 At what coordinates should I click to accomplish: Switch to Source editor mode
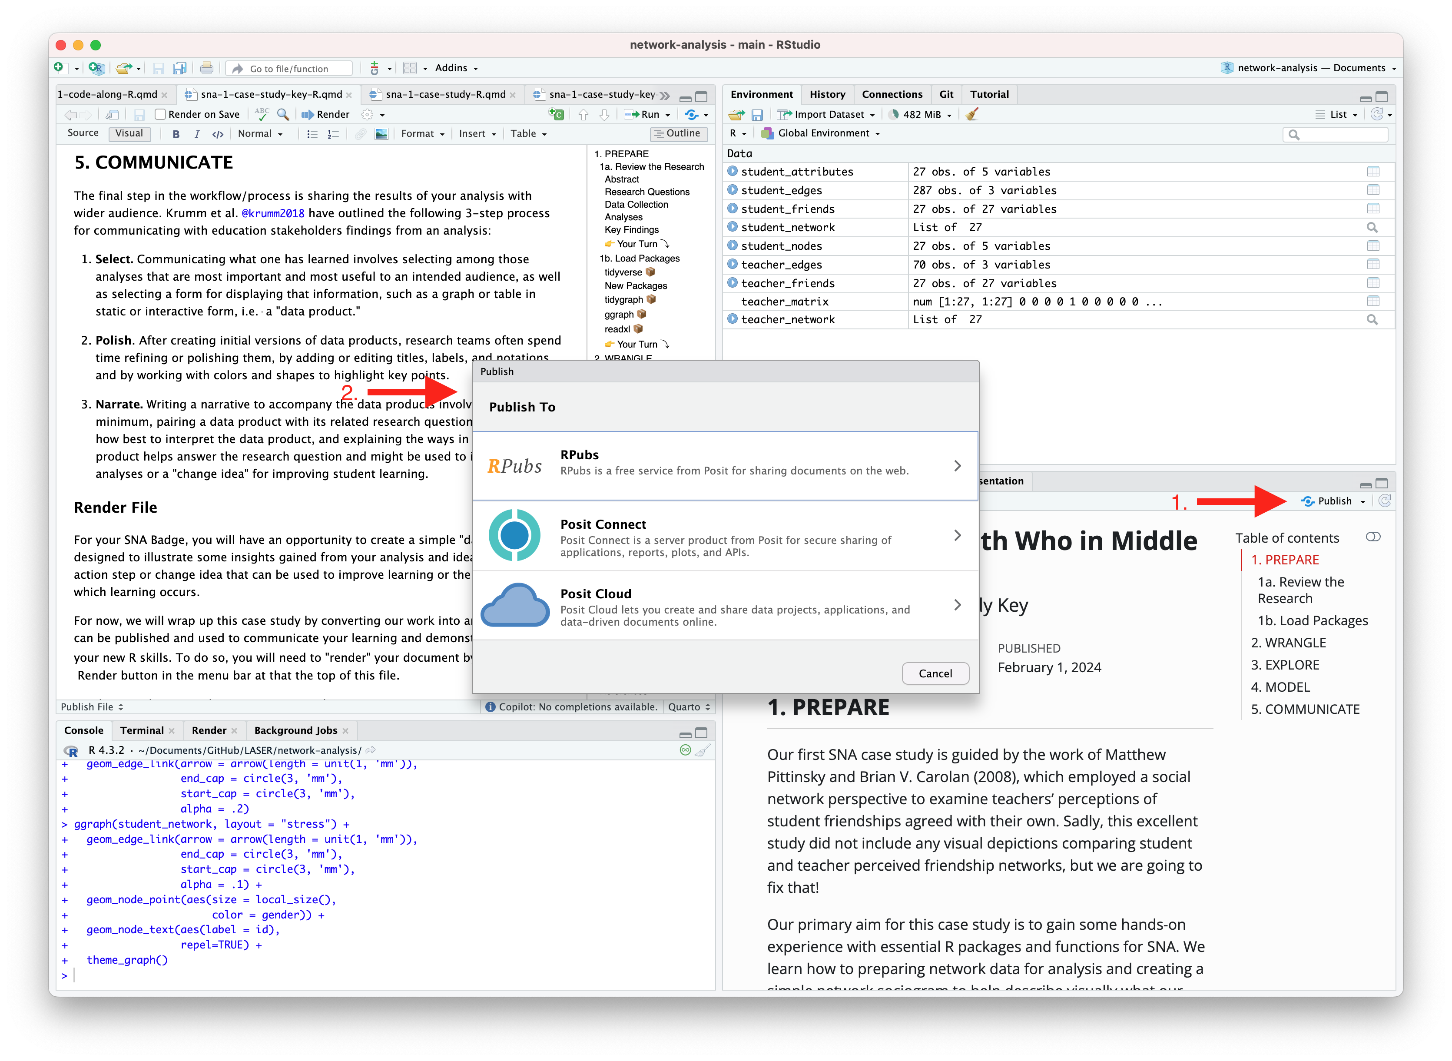pos(83,133)
